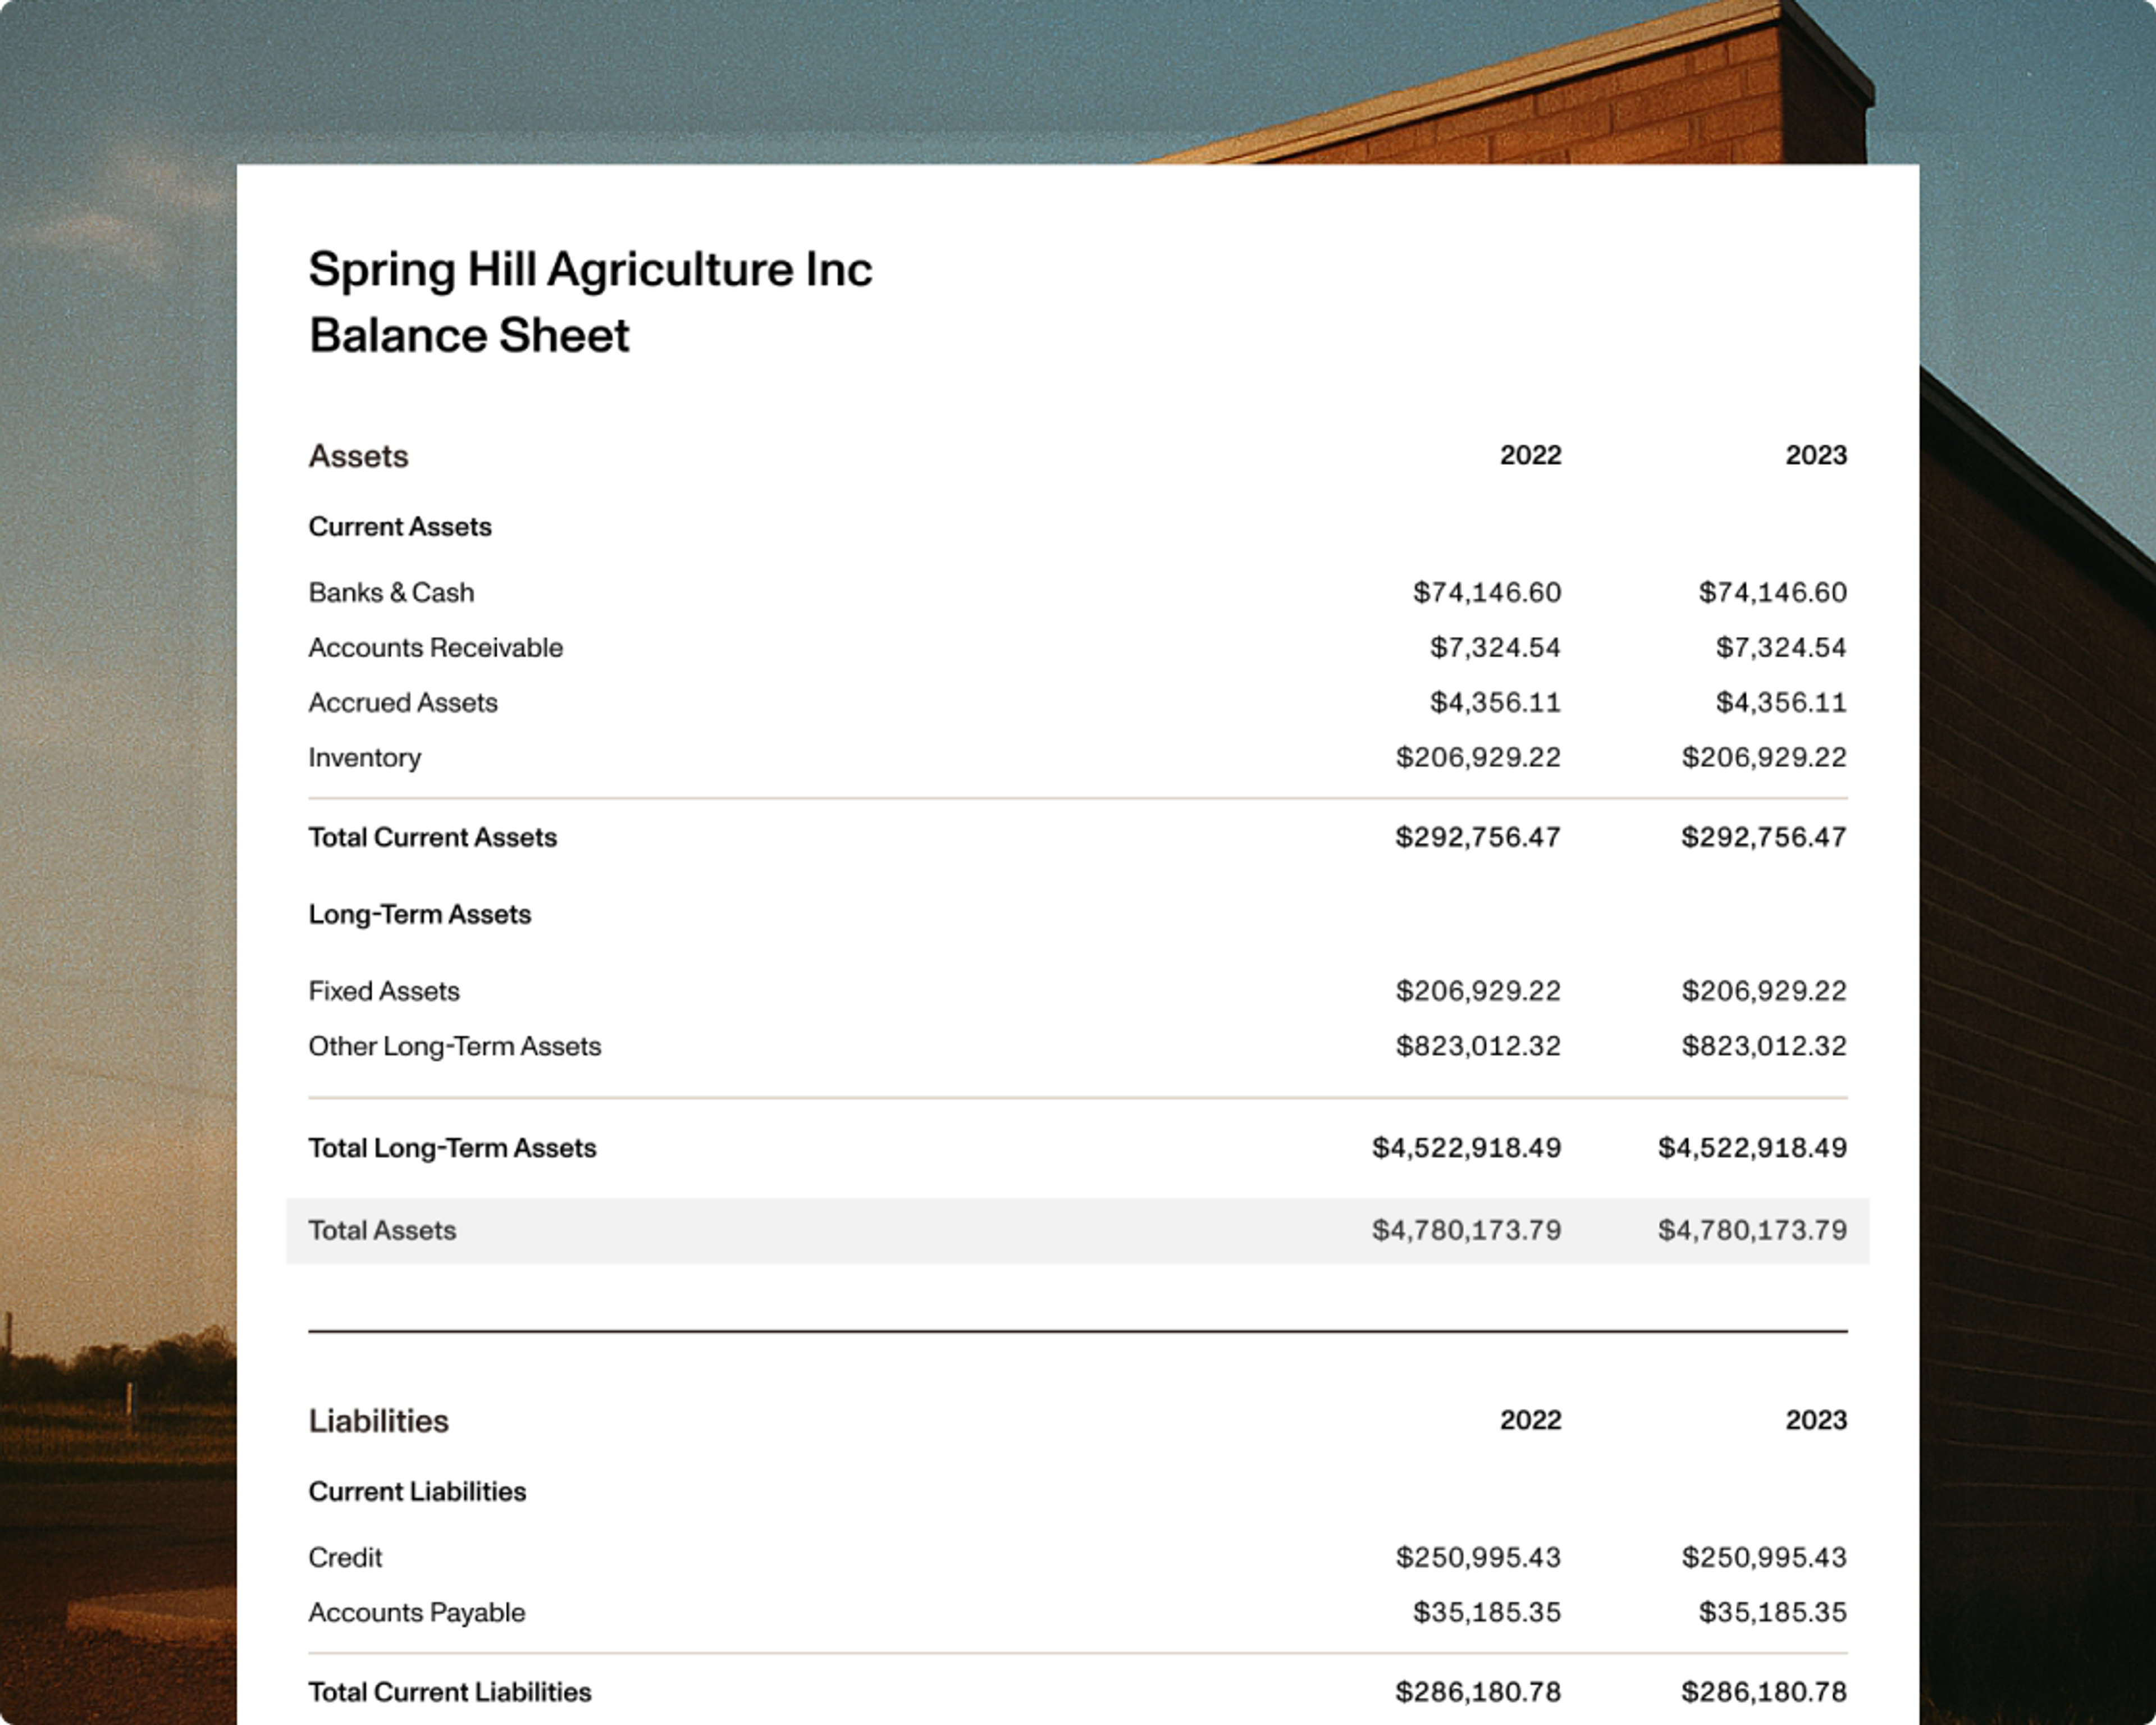
Task: Click the Total Long-Term Assets label
Action: tap(452, 1148)
